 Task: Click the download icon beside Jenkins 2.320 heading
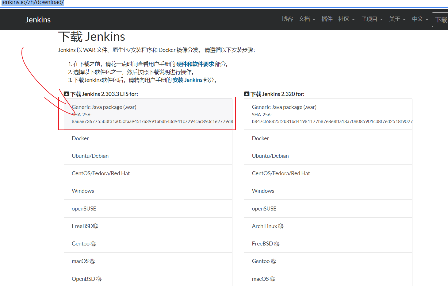coord(247,94)
